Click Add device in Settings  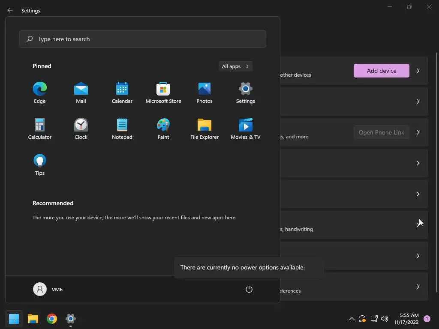pos(381,71)
